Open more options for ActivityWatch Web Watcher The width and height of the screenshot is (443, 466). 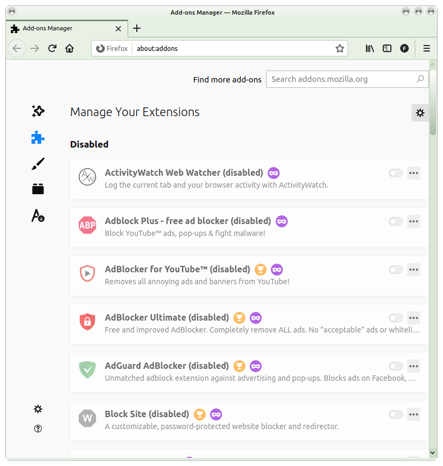tap(414, 173)
